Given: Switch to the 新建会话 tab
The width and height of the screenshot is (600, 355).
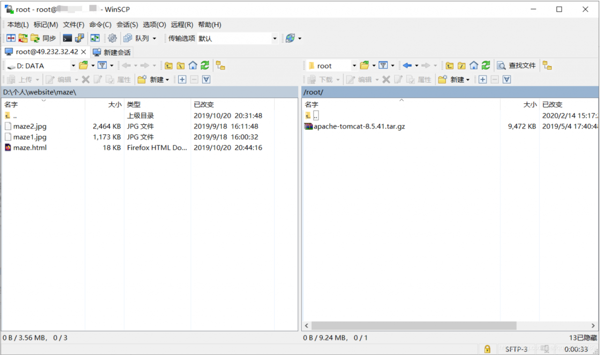Looking at the screenshot, I should (x=112, y=52).
